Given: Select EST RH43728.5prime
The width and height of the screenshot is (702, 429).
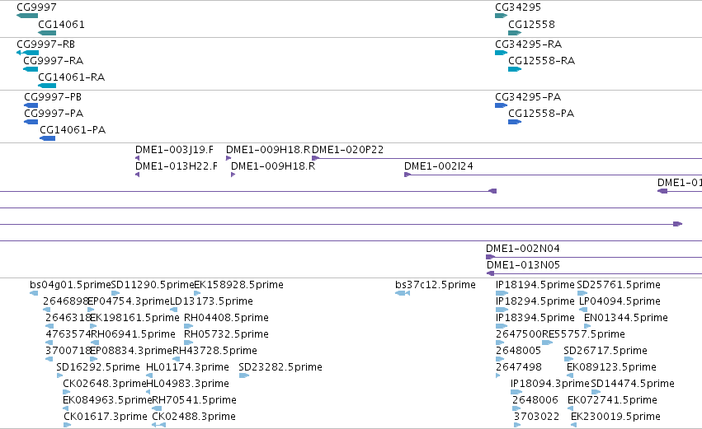Looking at the screenshot, I should pyautogui.click(x=214, y=351).
